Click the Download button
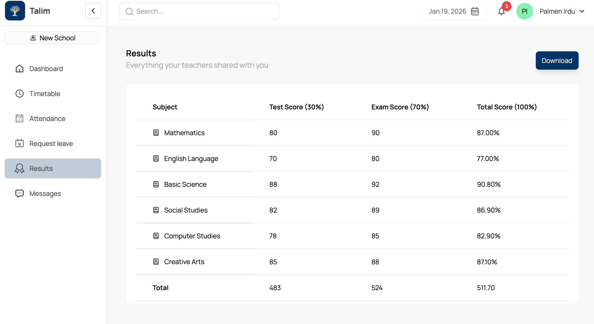The height and width of the screenshot is (324, 594). 557,60
